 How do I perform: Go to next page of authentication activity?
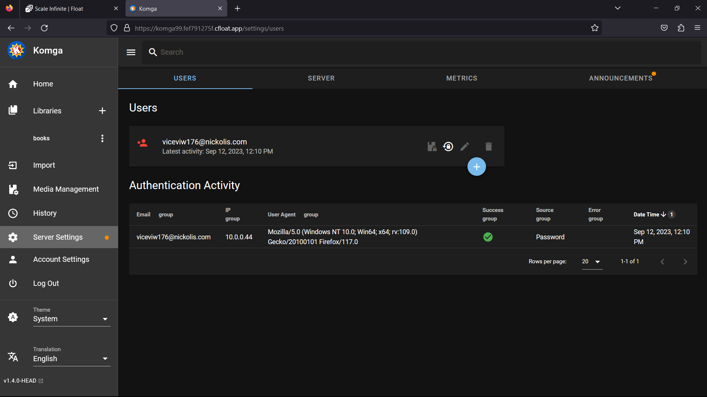pyautogui.click(x=685, y=261)
